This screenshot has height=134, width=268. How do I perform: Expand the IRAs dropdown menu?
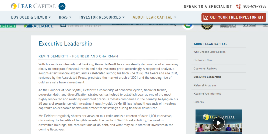65,17
